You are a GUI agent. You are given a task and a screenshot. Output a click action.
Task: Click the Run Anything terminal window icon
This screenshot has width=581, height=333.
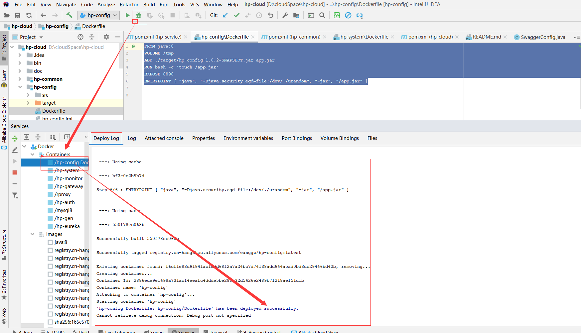tap(311, 15)
